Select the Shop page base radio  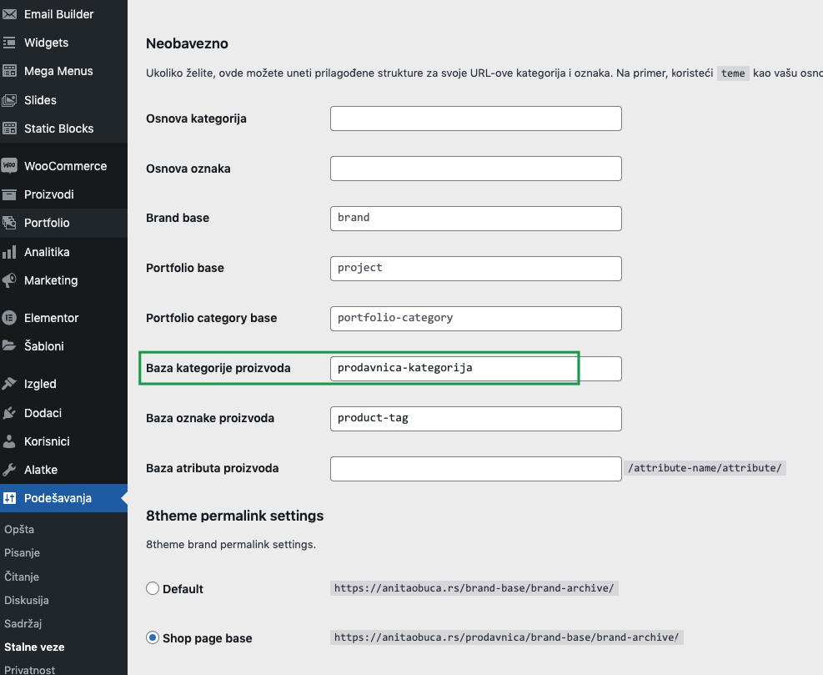153,637
